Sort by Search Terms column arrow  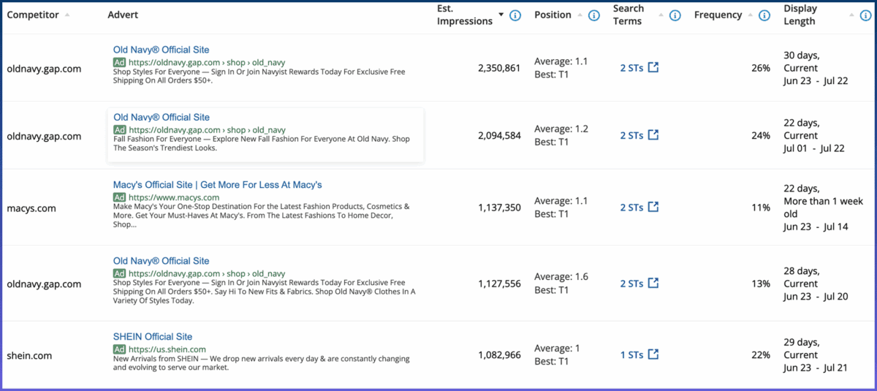tap(661, 15)
